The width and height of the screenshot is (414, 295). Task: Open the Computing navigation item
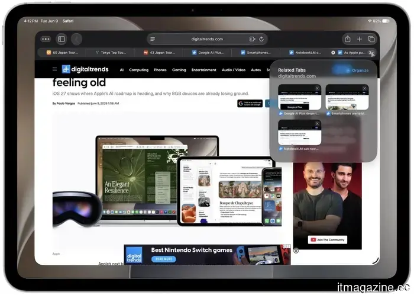(138, 70)
